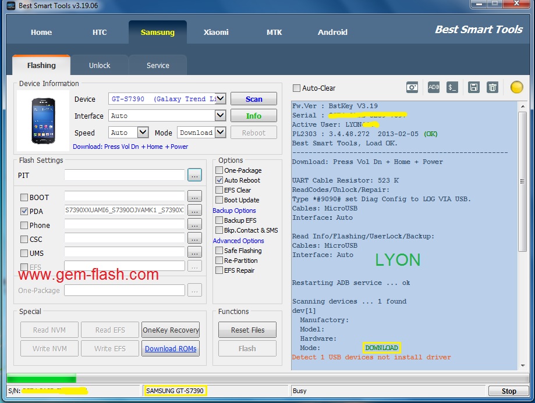The width and height of the screenshot is (535, 403).
Task: Open the Service sub-tab
Action: tap(158, 66)
